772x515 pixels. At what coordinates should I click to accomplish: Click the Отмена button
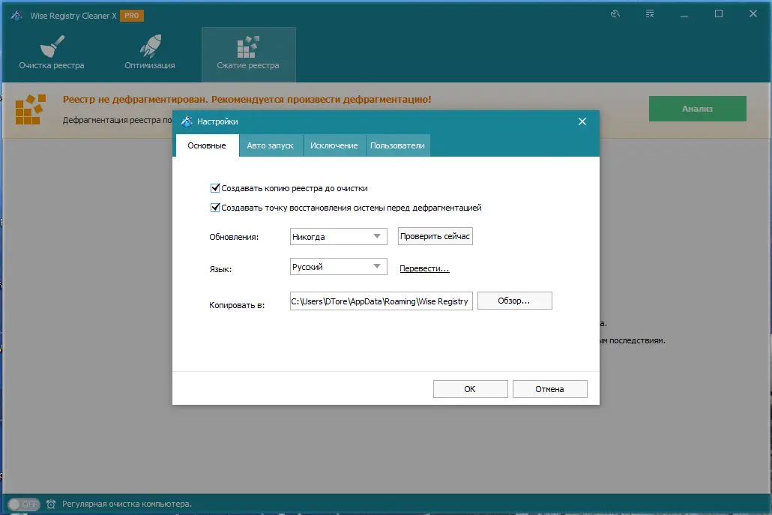(549, 389)
